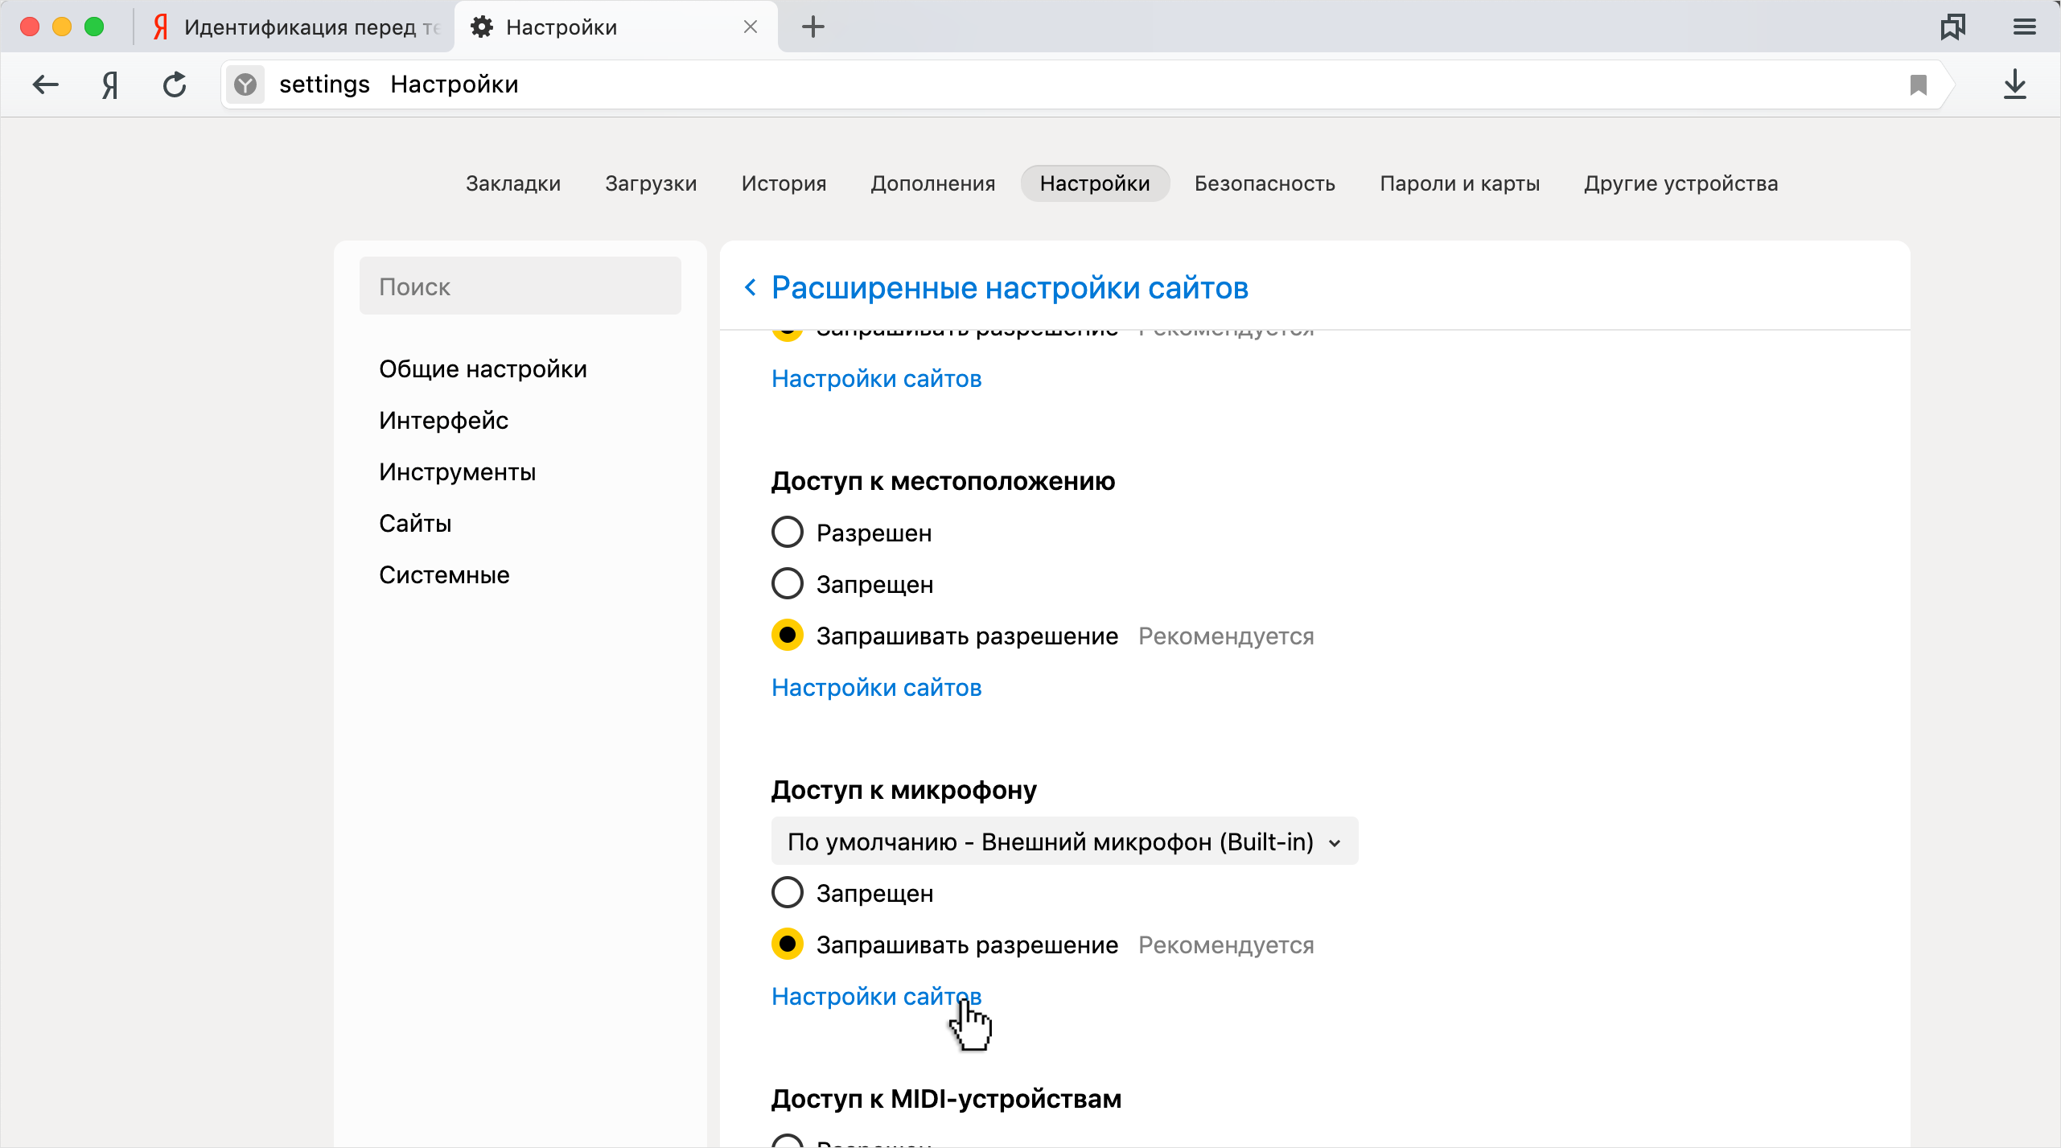Open the hamburger main menu icon
The height and width of the screenshot is (1148, 2061).
pos(2024,27)
